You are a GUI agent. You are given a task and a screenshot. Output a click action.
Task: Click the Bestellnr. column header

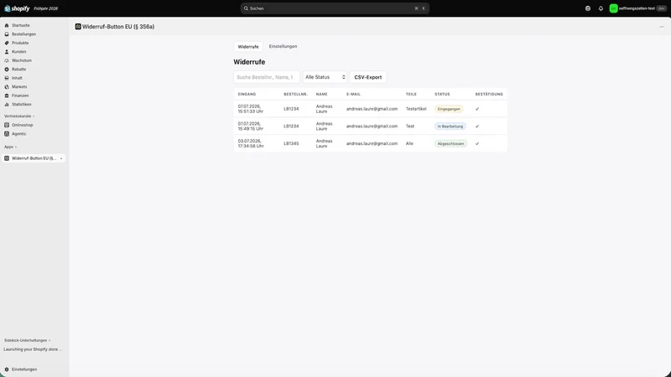[x=296, y=94]
